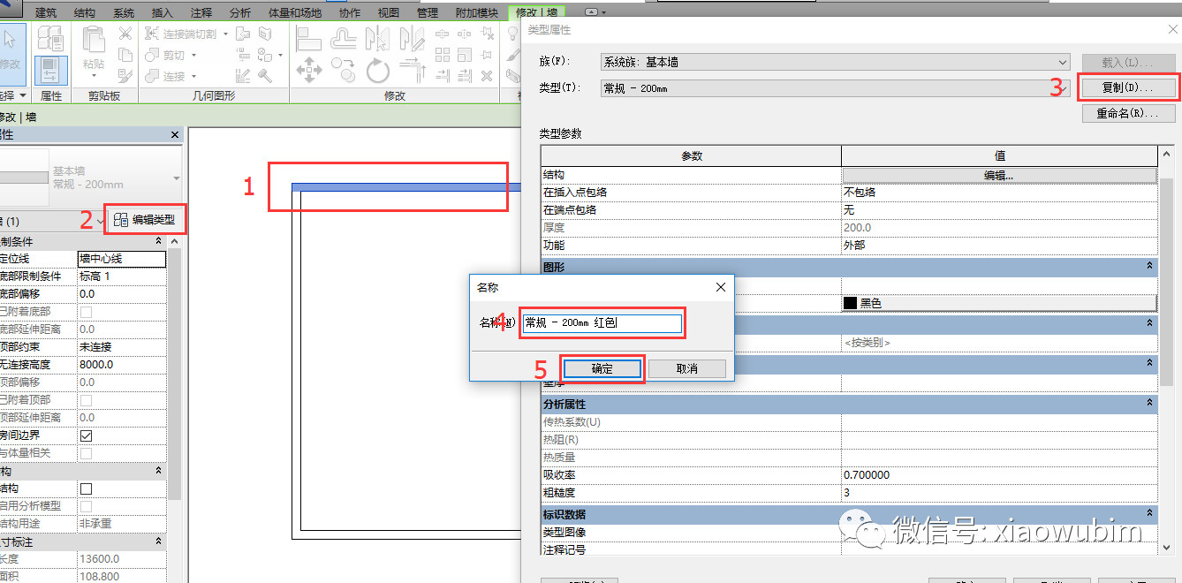The image size is (1182, 583).
Task: Select the Pin tool icon
Action: [487, 55]
